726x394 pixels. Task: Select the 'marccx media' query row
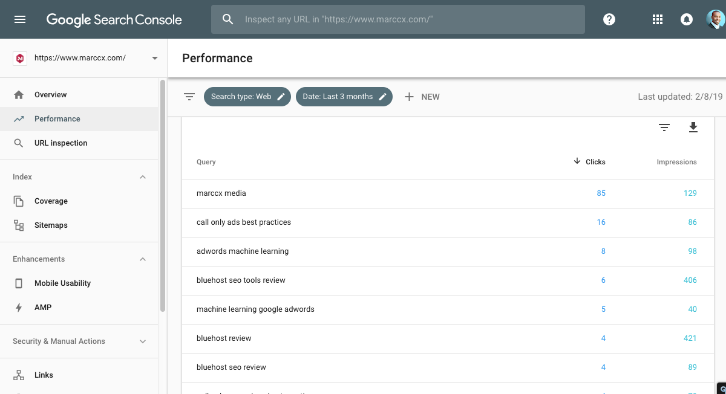click(x=446, y=193)
